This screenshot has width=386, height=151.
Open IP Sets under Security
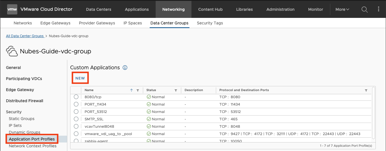pos(15,125)
